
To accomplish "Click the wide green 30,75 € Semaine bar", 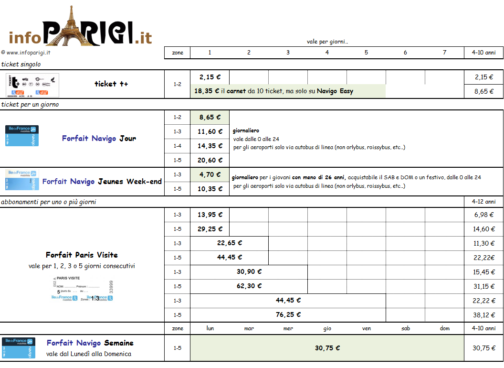I will click(327, 348).
